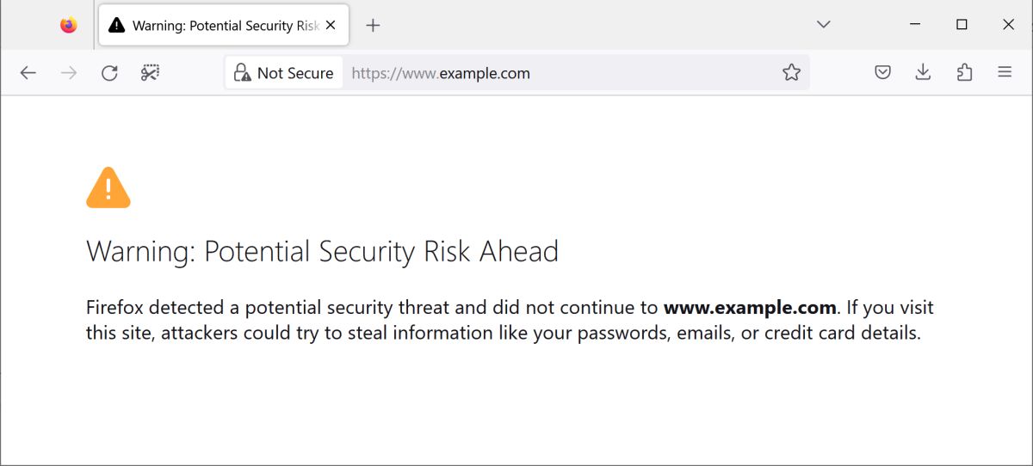Expand the list all tabs chevron
1033x466 pixels.
pyautogui.click(x=824, y=25)
